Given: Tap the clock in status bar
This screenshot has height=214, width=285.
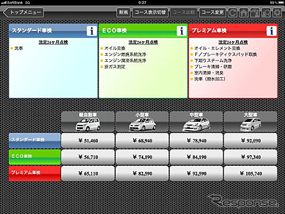Looking at the screenshot, I should (x=142, y=2).
